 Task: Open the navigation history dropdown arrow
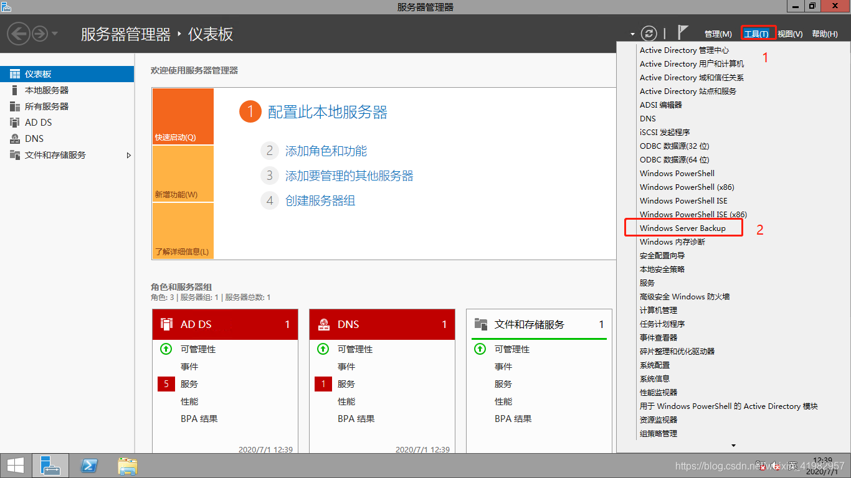tap(55, 33)
